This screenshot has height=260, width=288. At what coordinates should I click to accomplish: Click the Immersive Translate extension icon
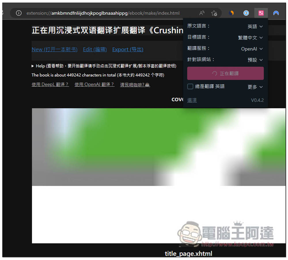tap(261, 13)
